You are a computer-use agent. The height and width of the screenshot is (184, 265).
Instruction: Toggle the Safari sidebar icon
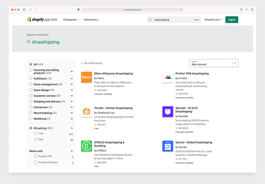point(25,10)
